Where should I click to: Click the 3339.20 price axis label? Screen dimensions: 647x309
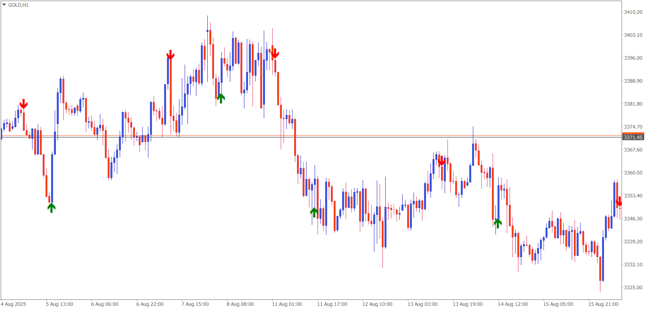[633, 242]
